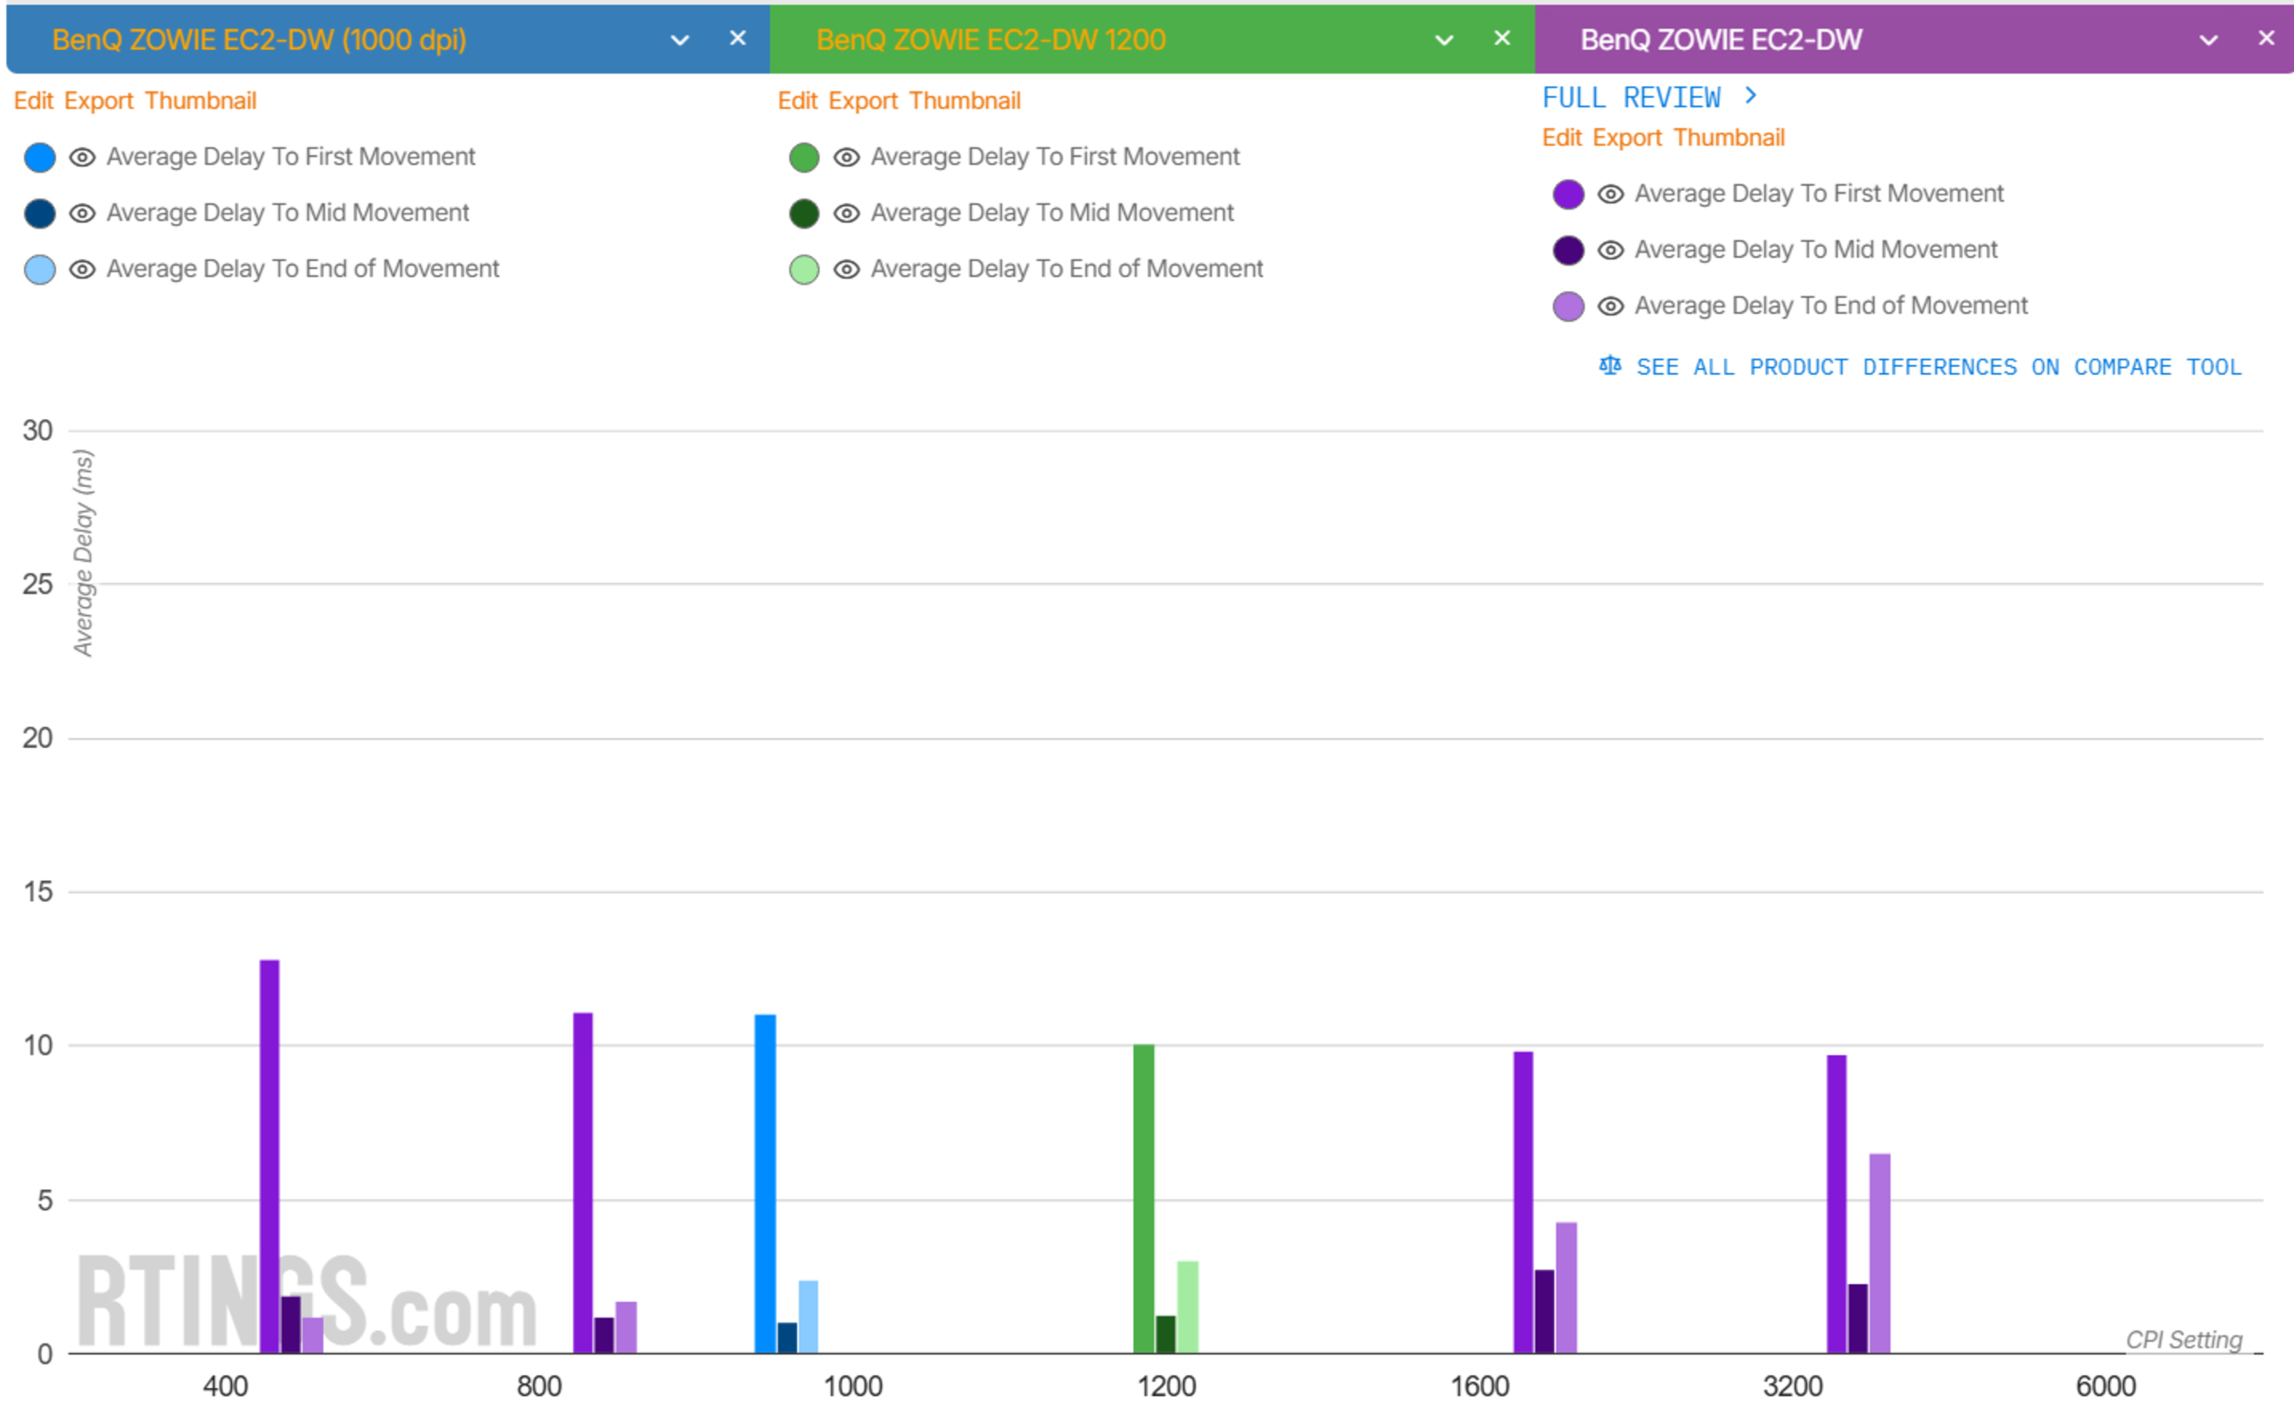Click the light green bar at 1200 CPI
The image size is (2294, 1409).
pyautogui.click(x=1188, y=1307)
